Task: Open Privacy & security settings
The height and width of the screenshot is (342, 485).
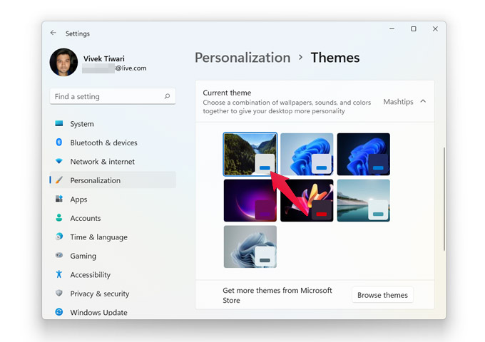Action: point(113,294)
